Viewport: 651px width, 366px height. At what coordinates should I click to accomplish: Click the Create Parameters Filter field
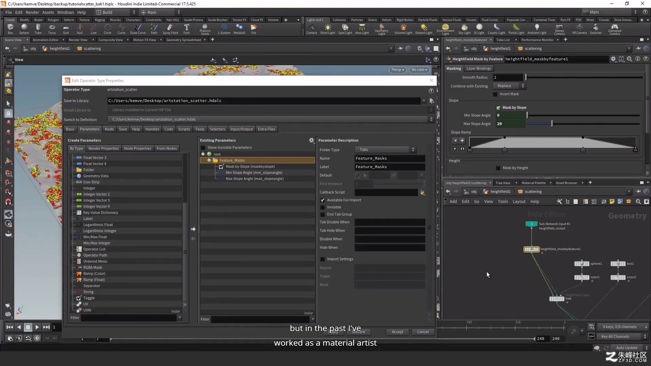pos(129,318)
